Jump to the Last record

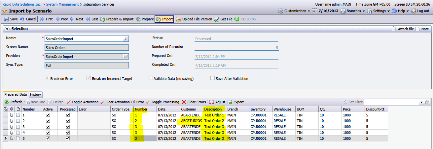pos(92,19)
